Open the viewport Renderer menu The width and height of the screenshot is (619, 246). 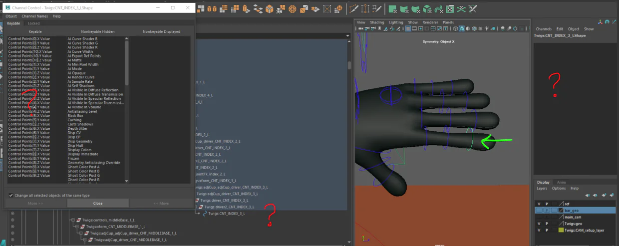pyautogui.click(x=430, y=22)
